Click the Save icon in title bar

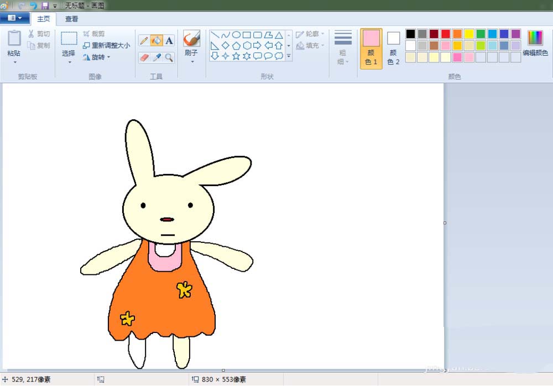pos(45,6)
